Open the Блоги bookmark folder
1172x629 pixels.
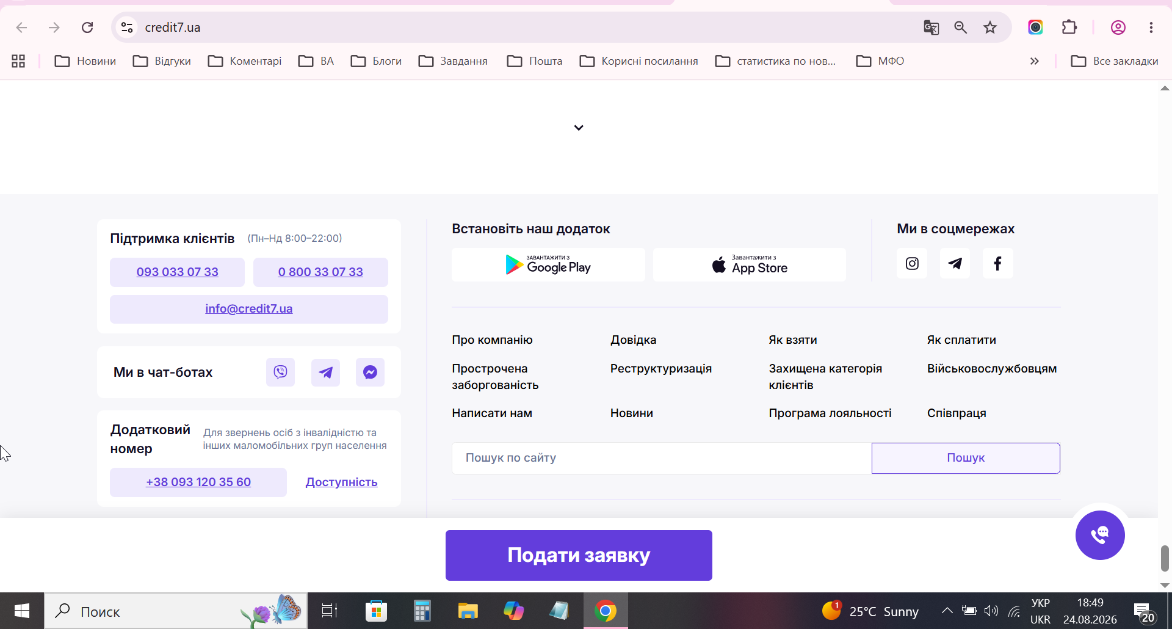[x=376, y=61]
